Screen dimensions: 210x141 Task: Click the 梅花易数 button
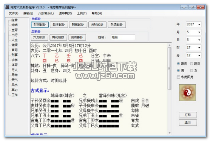click(x=58, y=37)
